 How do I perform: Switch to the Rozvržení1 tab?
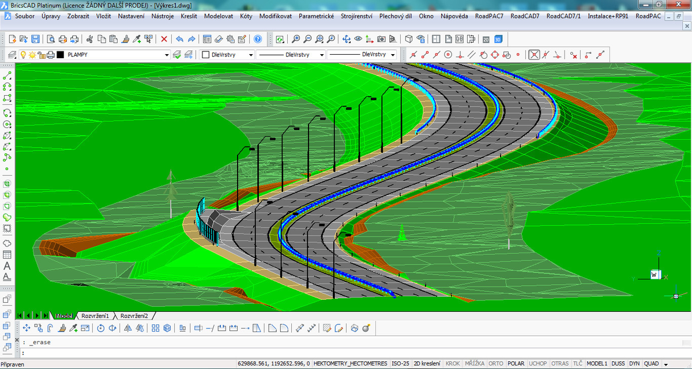point(95,316)
